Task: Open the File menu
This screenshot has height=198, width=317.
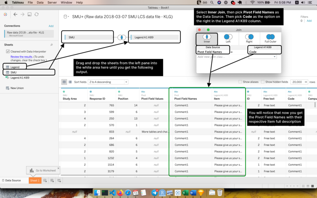Action: [30, 2]
